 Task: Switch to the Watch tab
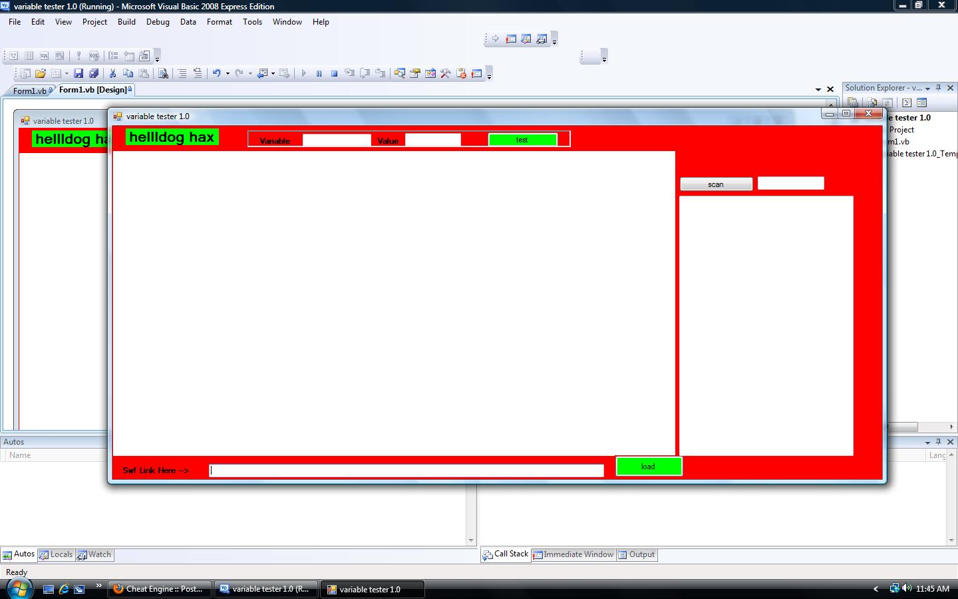94,554
